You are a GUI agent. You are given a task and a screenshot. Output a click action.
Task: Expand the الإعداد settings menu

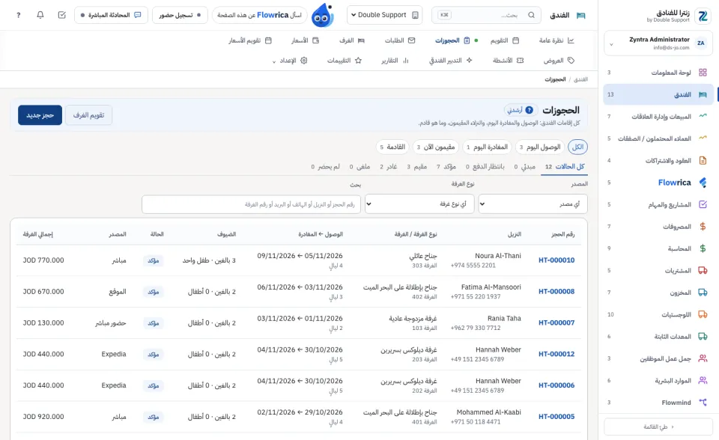click(x=290, y=61)
